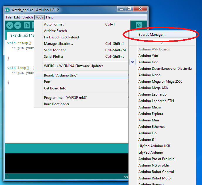This screenshot has height=185, width=202.
Task: Expand the Programmer: "AVRISP mkII" submenu
Action: point(82,98)
